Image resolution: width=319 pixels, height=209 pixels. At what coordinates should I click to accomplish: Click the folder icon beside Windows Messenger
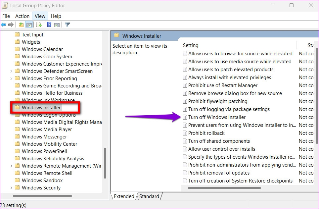[17, 136]
